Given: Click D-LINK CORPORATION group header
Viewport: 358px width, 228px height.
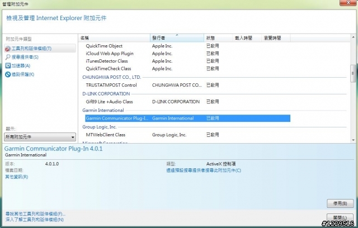Looking at the screenshot, I should click(x=106, y=94).
